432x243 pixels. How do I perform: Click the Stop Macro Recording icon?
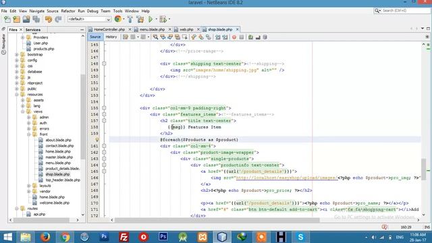coord(242,37)
